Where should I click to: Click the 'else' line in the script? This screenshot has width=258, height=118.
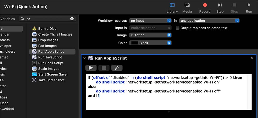click(x=92, y=87)
